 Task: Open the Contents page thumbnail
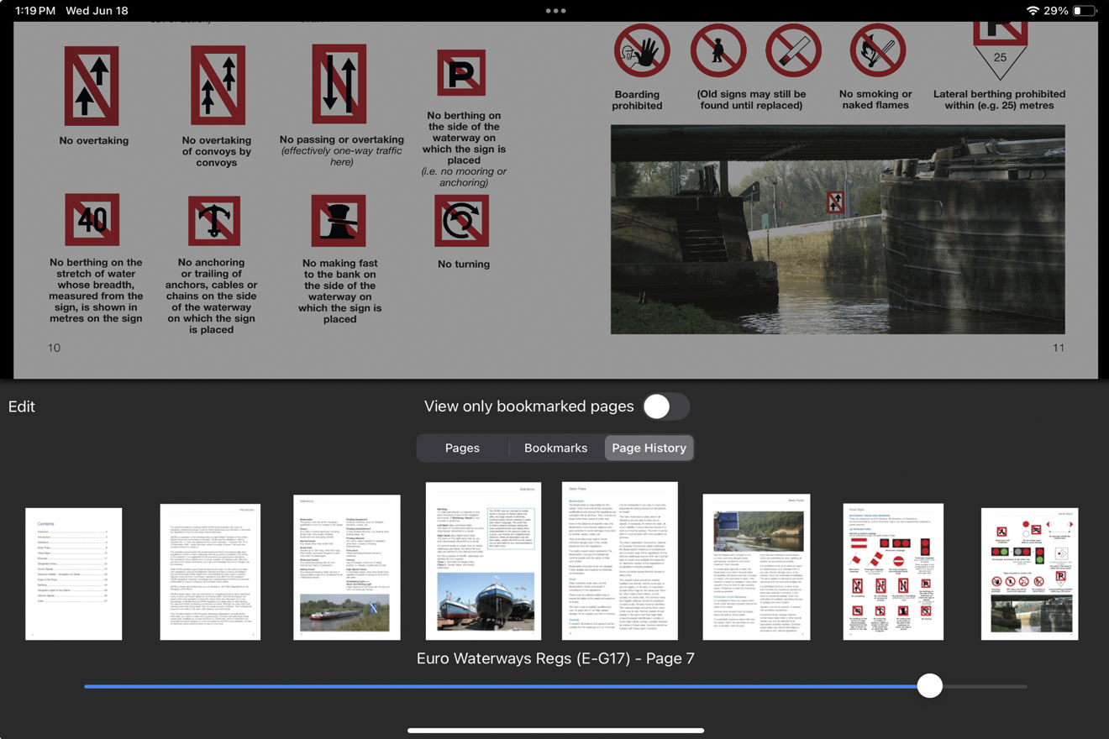74,574
